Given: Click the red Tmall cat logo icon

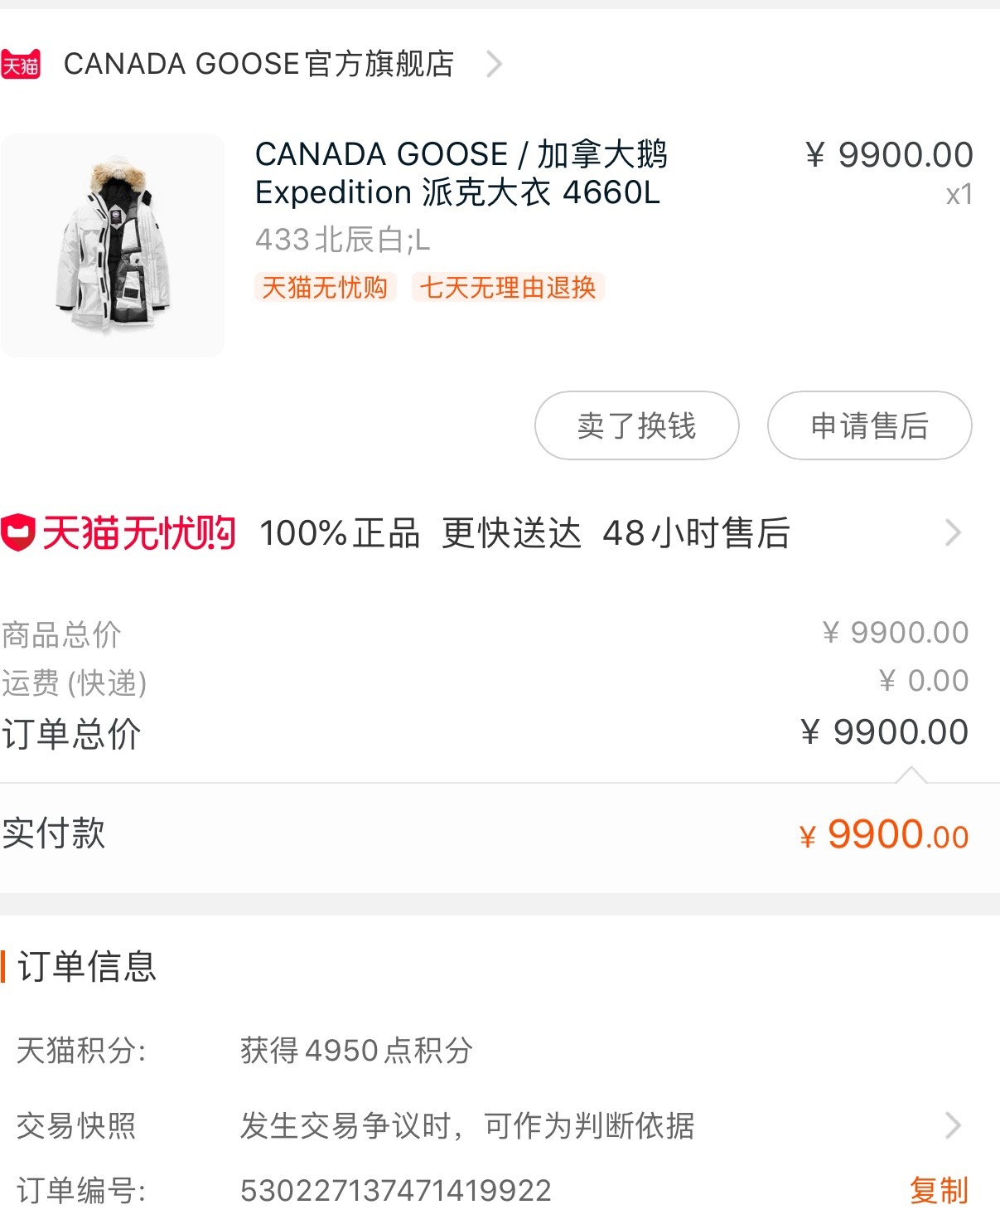Looking at the screenshot, I should coord(21,64).
